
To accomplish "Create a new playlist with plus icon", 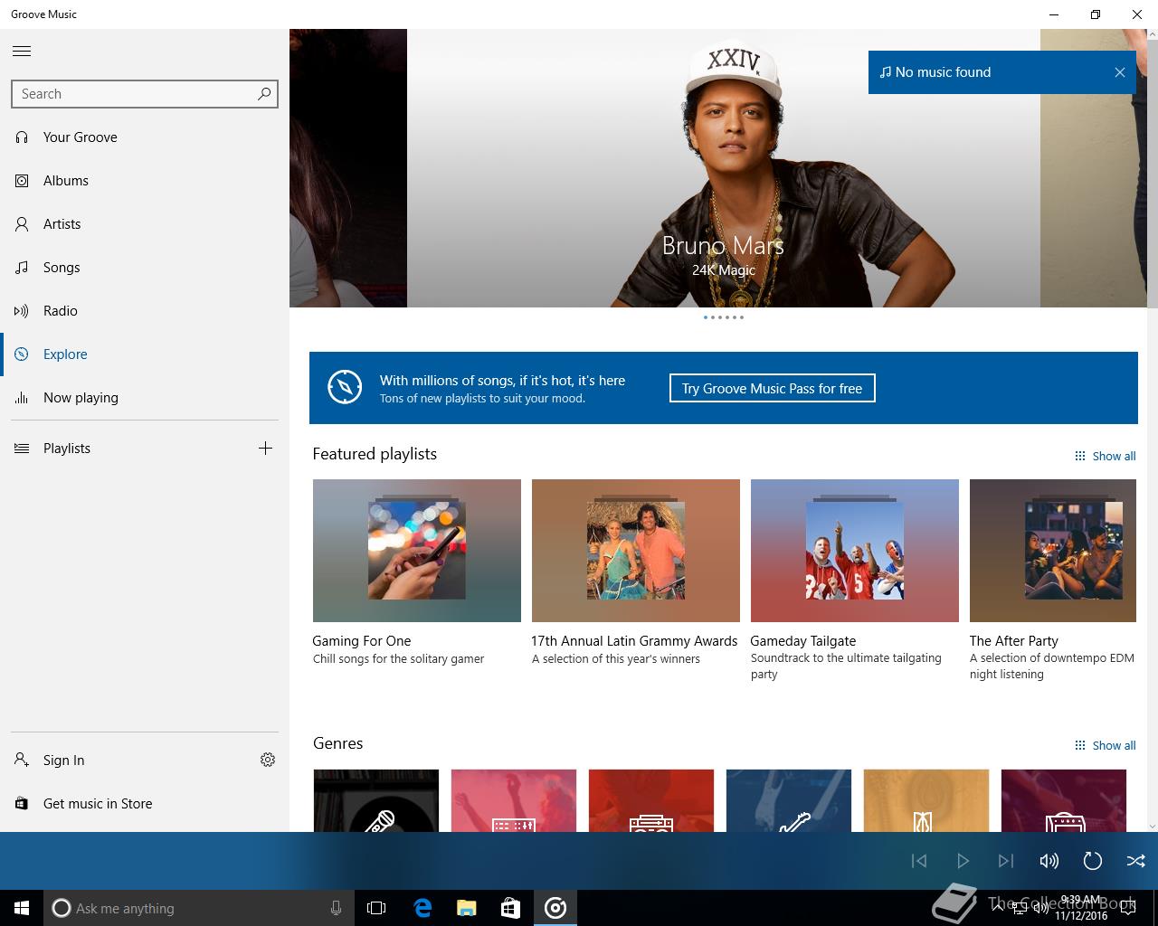I will pos(265,448).
